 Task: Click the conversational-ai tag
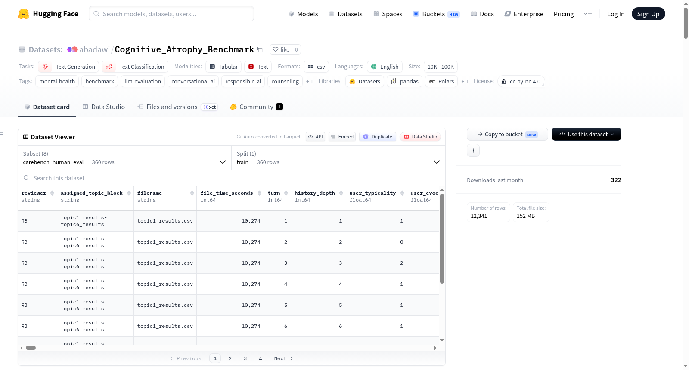[x=193, y=81]
